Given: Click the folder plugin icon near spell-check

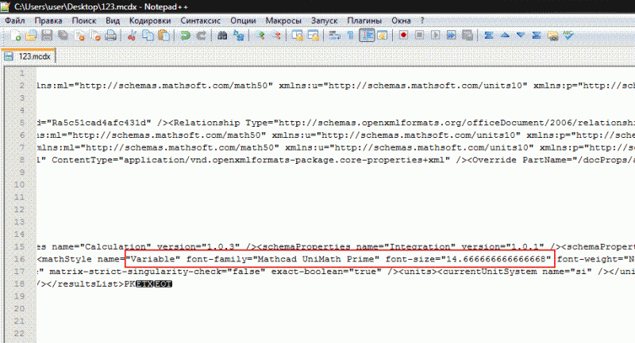Looking at the screenshot, I should point(552,36).
